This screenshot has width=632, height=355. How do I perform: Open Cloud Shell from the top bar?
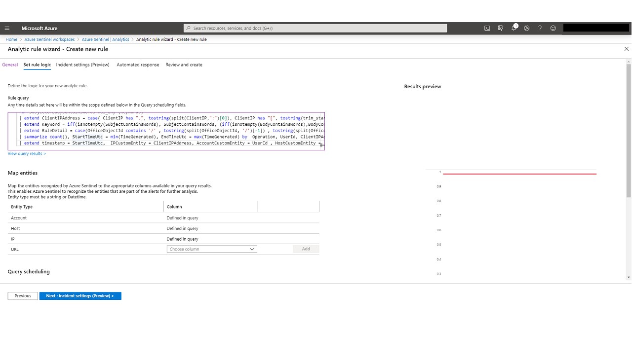[x=487, y=28]
